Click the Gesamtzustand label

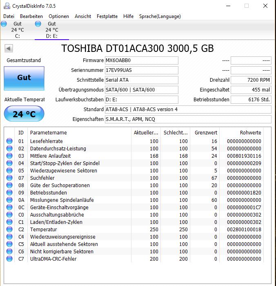[24, 60]
